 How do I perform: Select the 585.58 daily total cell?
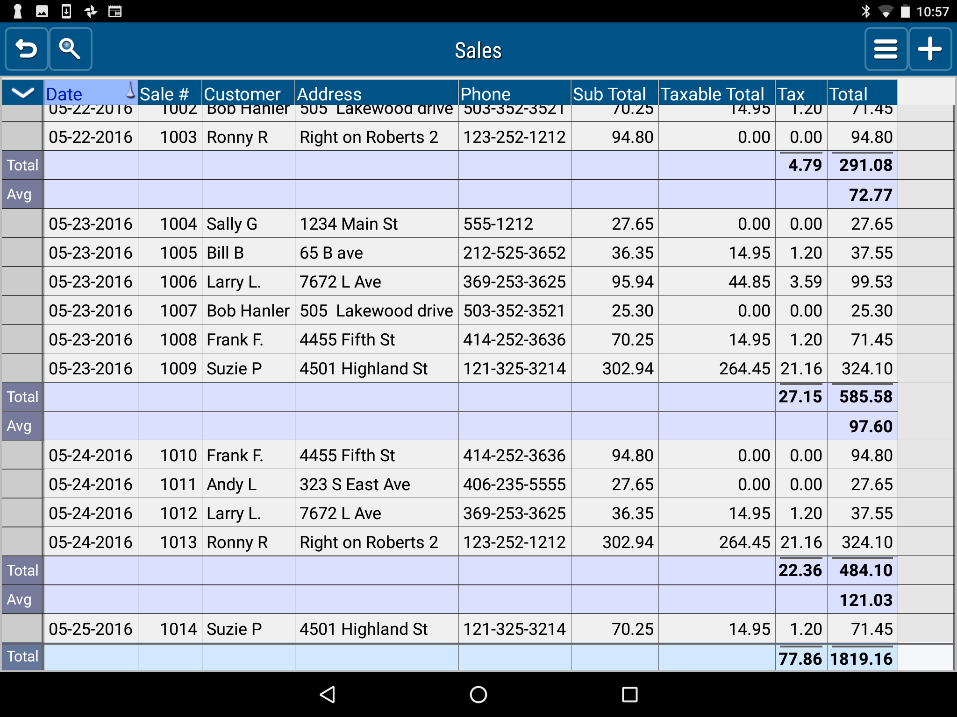pyautogui.click(x=862, y=397)
